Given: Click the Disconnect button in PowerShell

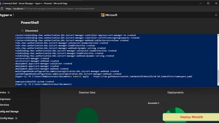Looking at the screenshot, I should [x=30, y=31].
